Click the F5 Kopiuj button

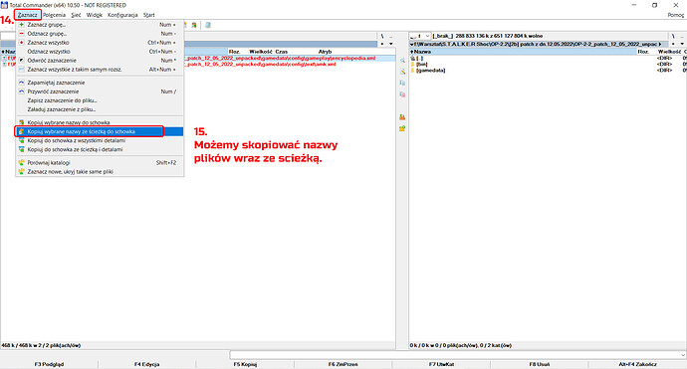pyautogui.click(x=245, y=364)
